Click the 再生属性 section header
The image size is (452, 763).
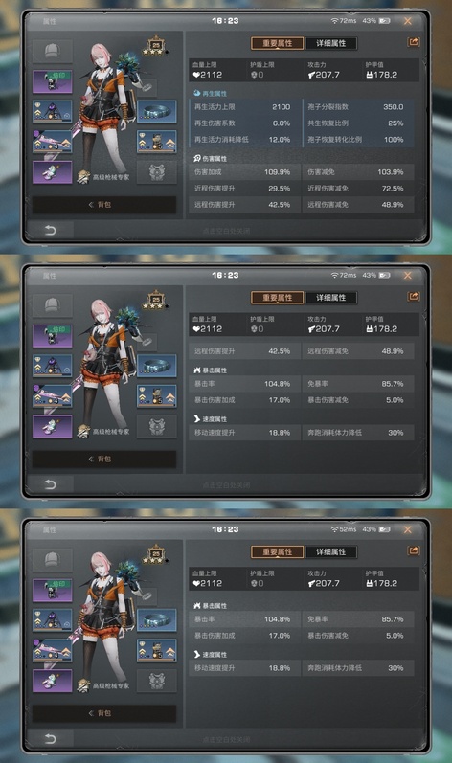[x=210, y=94]
